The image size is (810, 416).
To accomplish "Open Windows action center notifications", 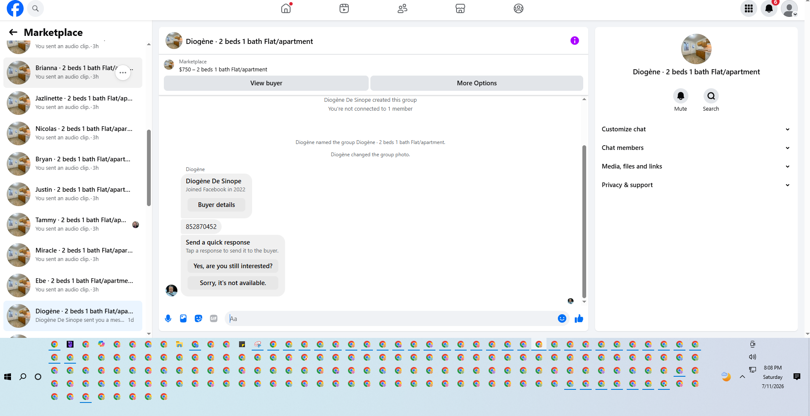I will (x=797, y=377).
